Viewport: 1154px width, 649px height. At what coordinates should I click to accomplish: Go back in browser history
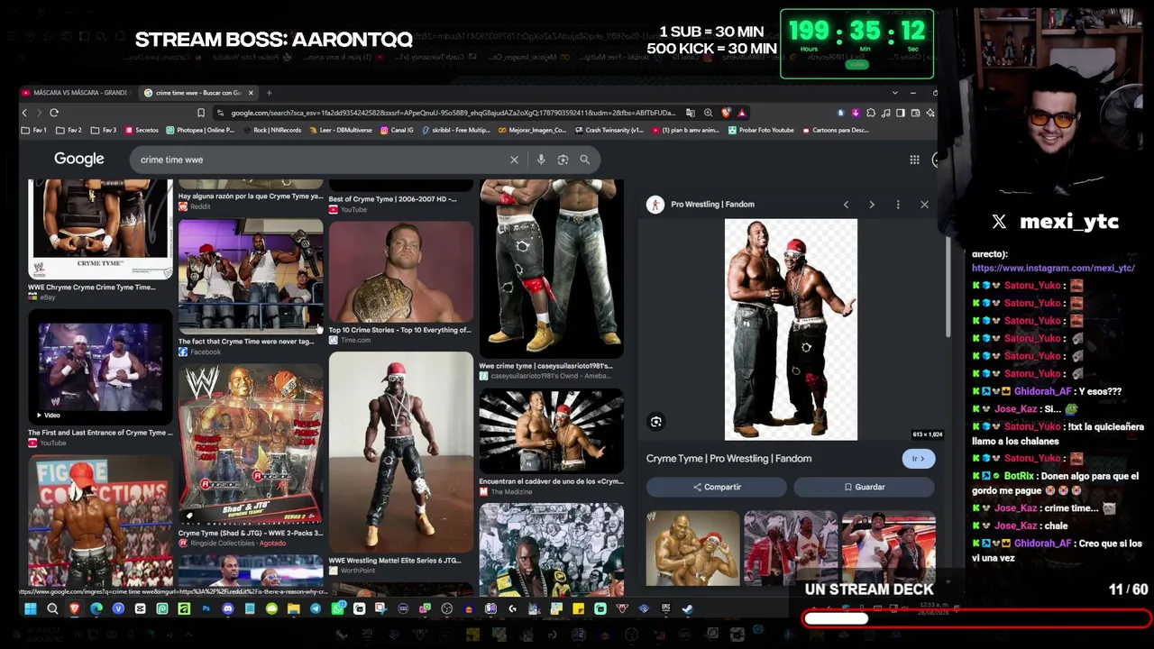click(24, 113)
